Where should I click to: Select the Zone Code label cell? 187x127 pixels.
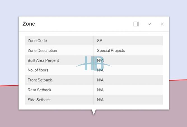point(37,41)
